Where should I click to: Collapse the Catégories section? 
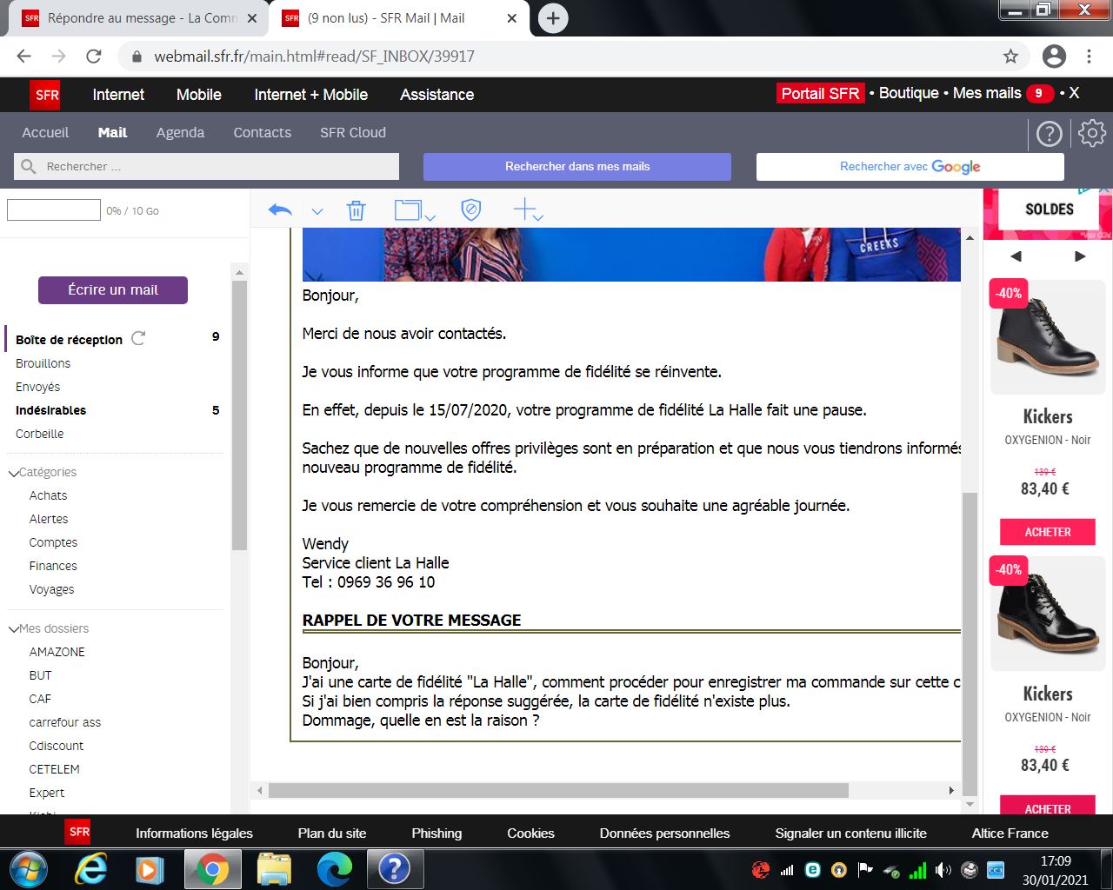[x=14, y=473]
